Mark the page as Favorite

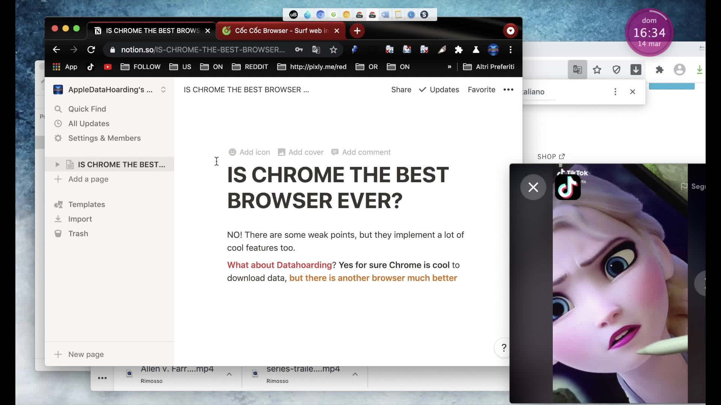coord(481,90)
